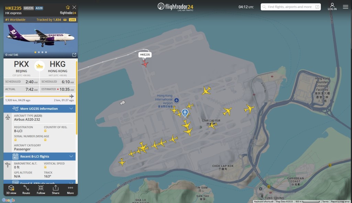The image size is (352, 203).
Task: Follow the selected aircraft
Action: point(41,190)
